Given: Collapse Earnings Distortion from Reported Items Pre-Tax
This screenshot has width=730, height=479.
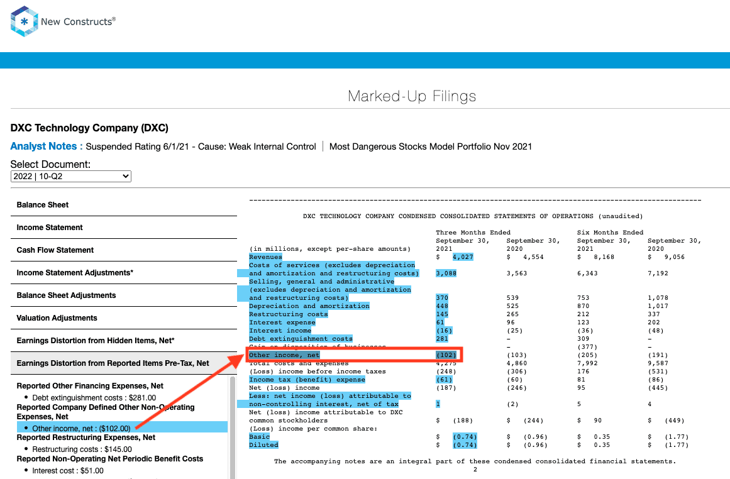Looking at the screenshot, I should tap(124, 363).
